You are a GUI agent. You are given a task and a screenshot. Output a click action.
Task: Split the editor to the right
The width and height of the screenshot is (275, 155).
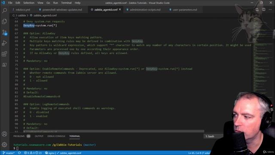(263, 9)
